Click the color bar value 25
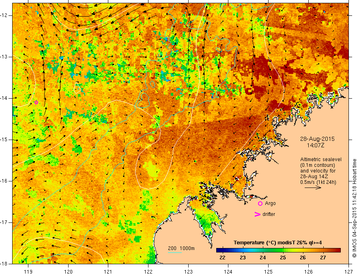 (283, 258)
